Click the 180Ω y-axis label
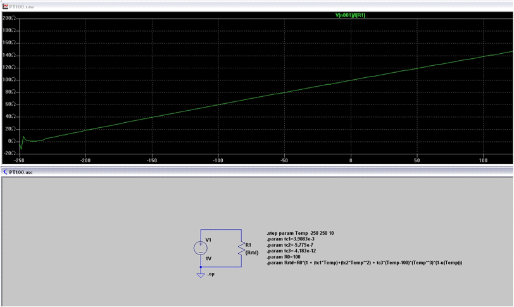514x307 pixels. 9,30
